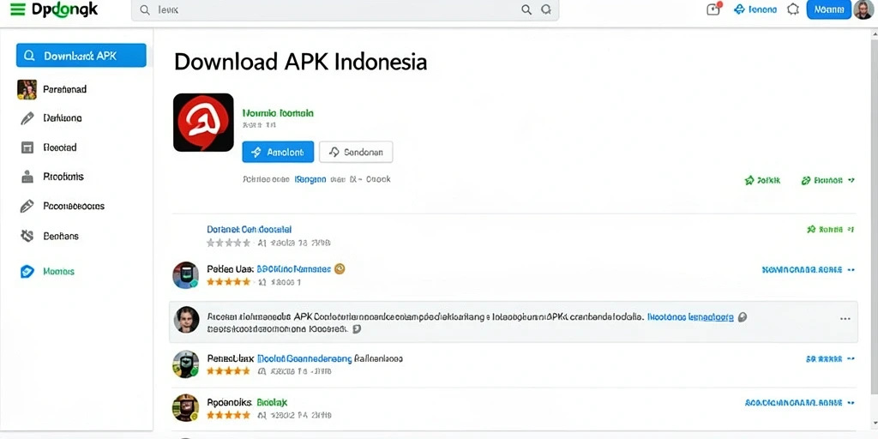Image resolution: width=878 pixels, height=439 pixels.
Task: Click Download APK Indonesia heading
Action: tap(301, 62)
